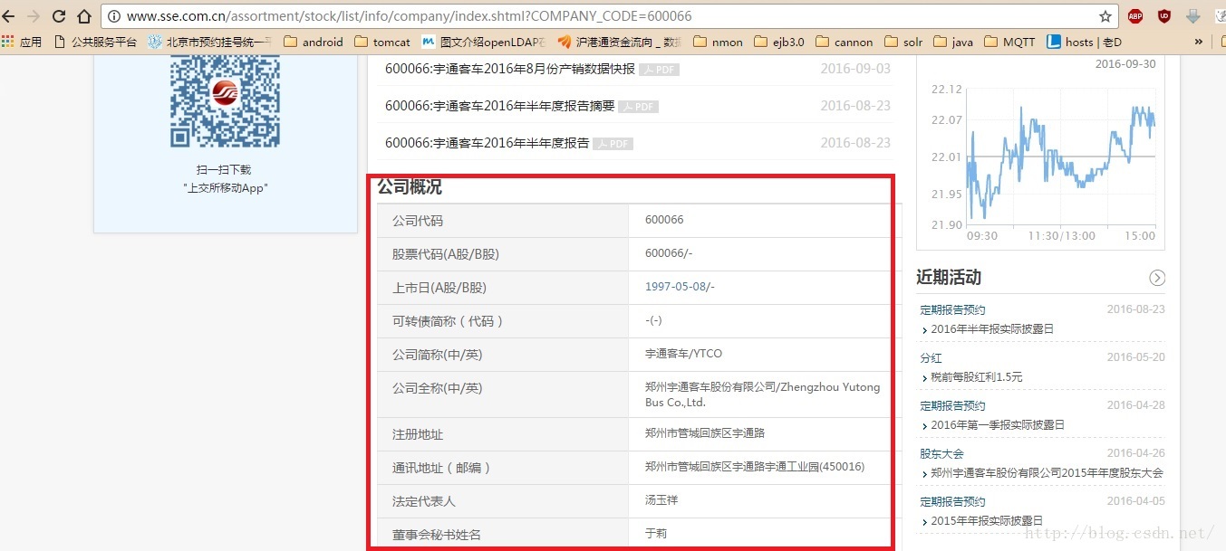The height and width of the screenshot is (551, 1226).
Task: Click the 2016-09-30 date above the chart
Action: tap(1125, 64)
